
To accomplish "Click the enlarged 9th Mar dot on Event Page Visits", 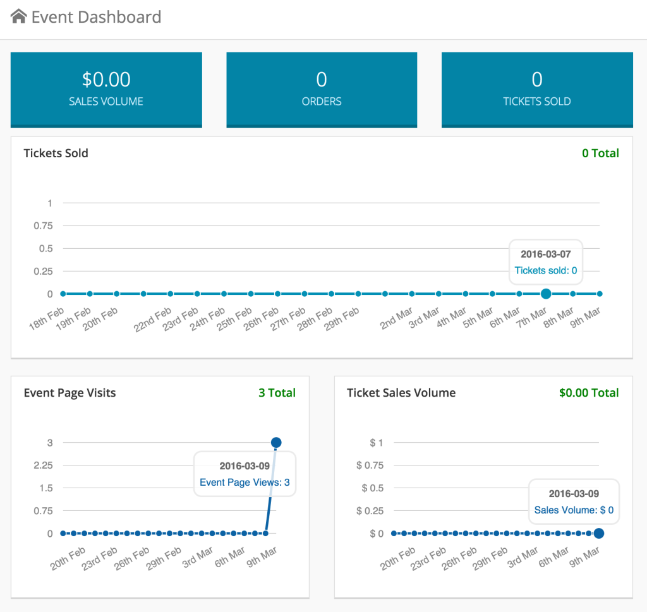I will (276, 442).
